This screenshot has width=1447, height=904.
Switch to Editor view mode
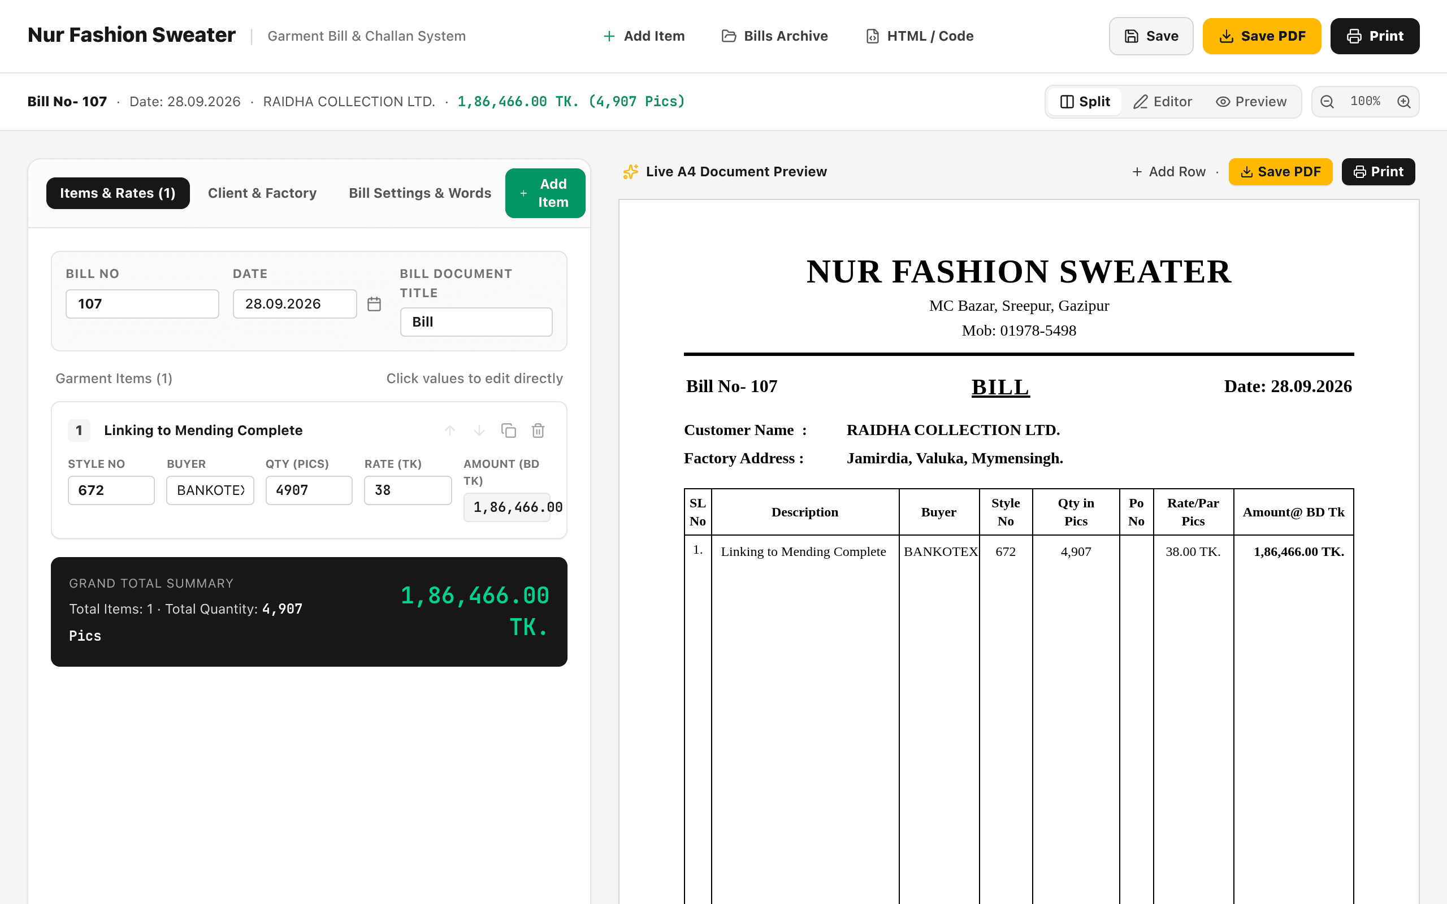[1162, 102]
